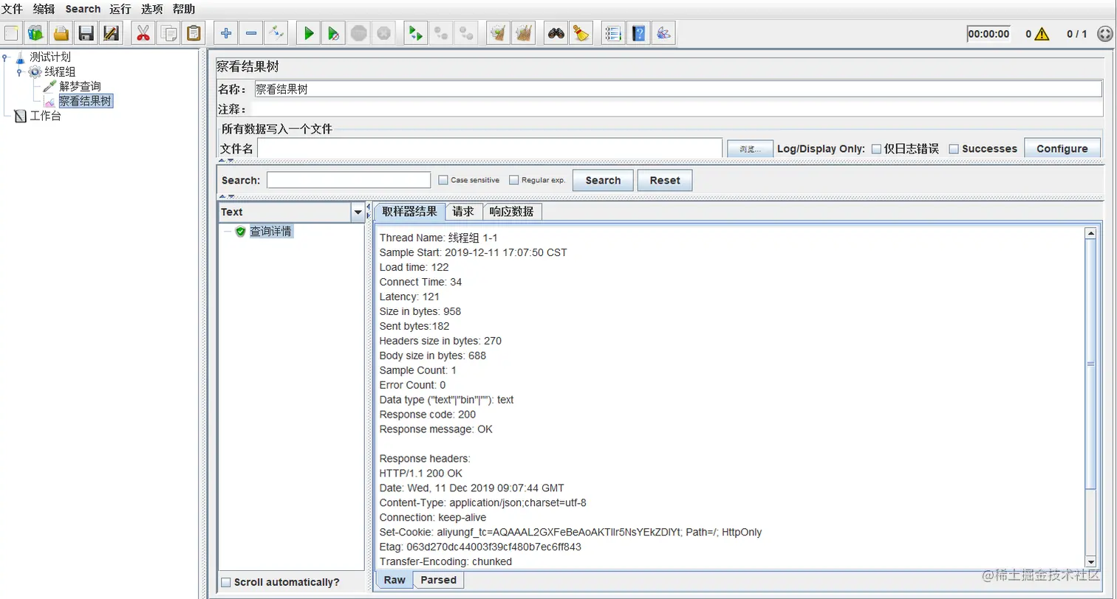Open the 运行 menu

coord(120,9)
